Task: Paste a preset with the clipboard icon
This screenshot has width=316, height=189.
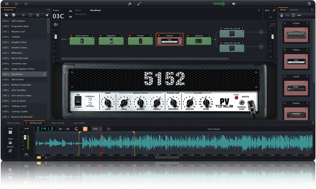Action: click(x=38, y=15)
